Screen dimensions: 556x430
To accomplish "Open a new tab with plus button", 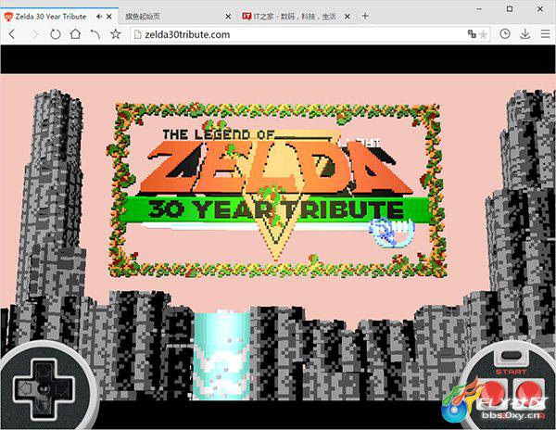I will point(365,16).
